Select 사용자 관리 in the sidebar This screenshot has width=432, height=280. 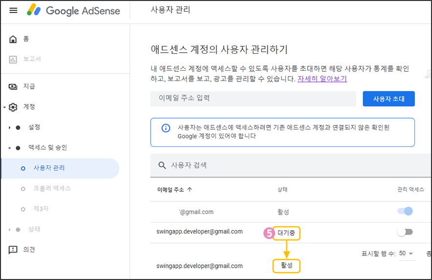(x=49, y=168)
